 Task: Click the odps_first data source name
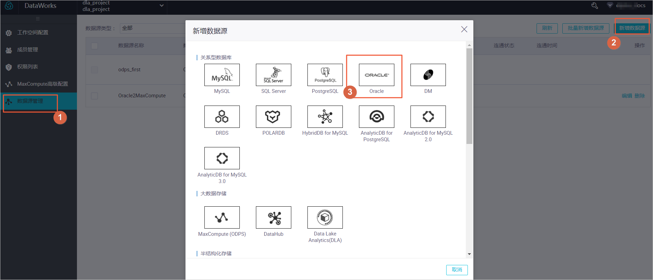[x=130, y=70]
